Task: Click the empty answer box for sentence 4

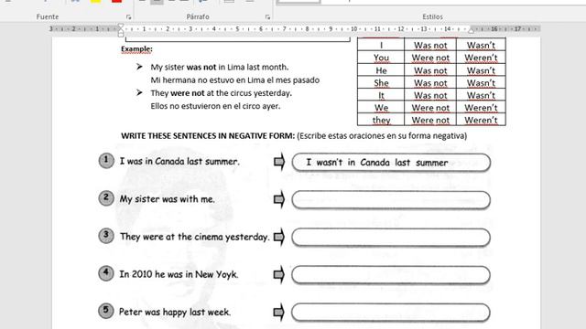Action: [391, 275]
